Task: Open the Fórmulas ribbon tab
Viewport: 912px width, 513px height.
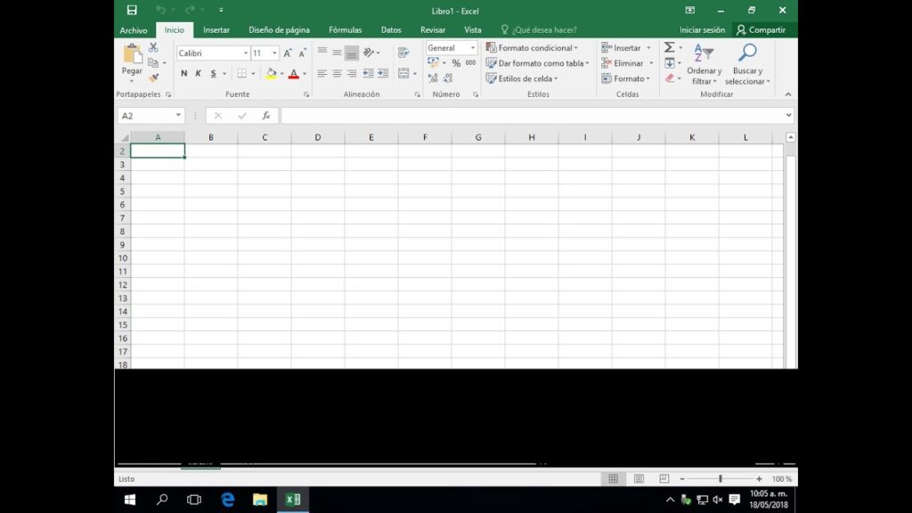Action: point(345,30)
